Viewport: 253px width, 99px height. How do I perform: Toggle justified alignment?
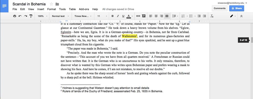click(167, 16)
